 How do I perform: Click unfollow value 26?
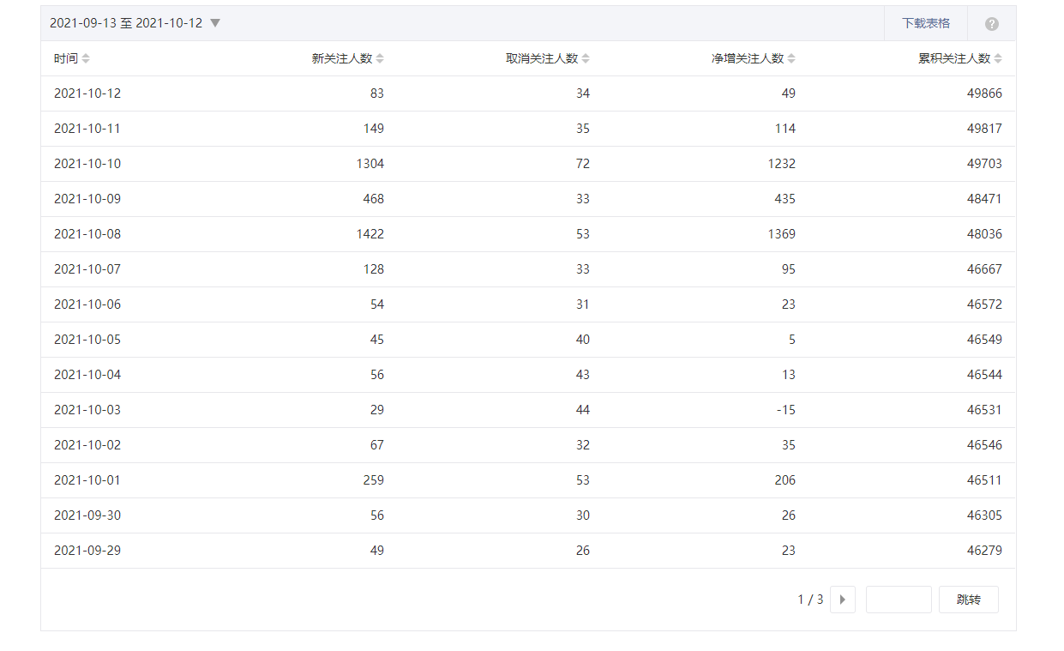tap(583, 551)
